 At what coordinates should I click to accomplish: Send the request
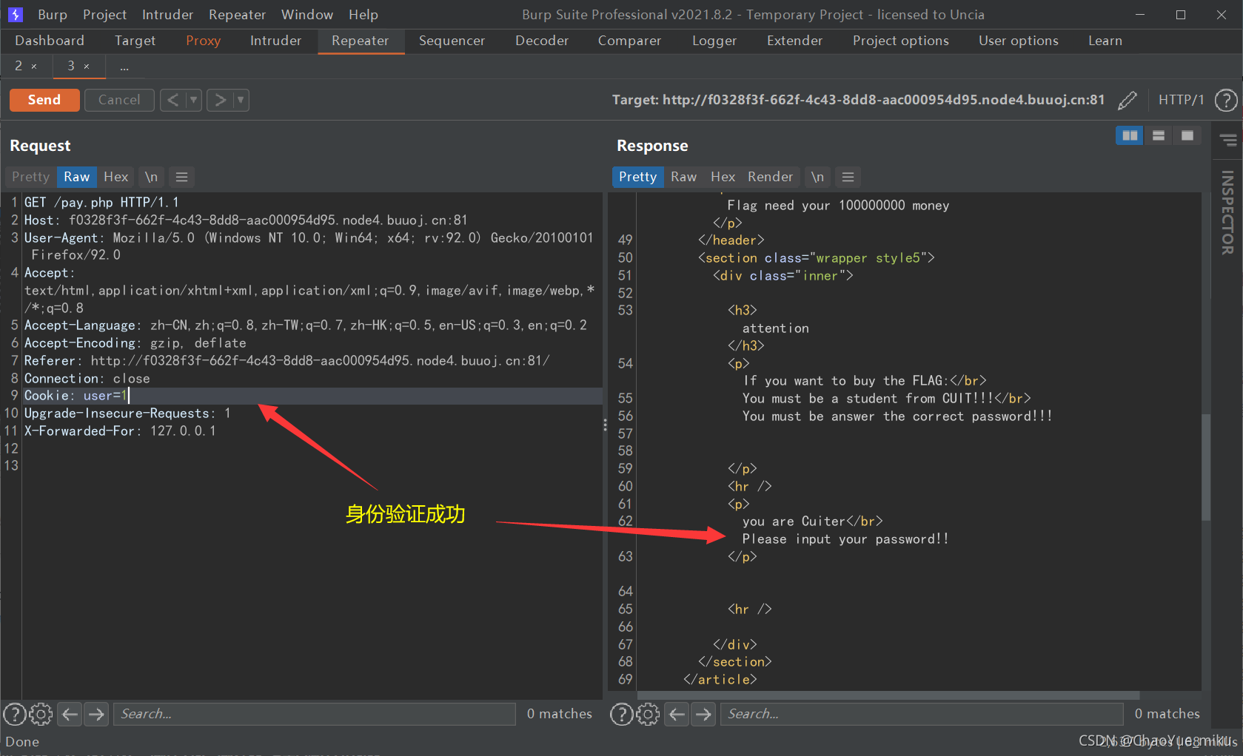tap(44, 100)
